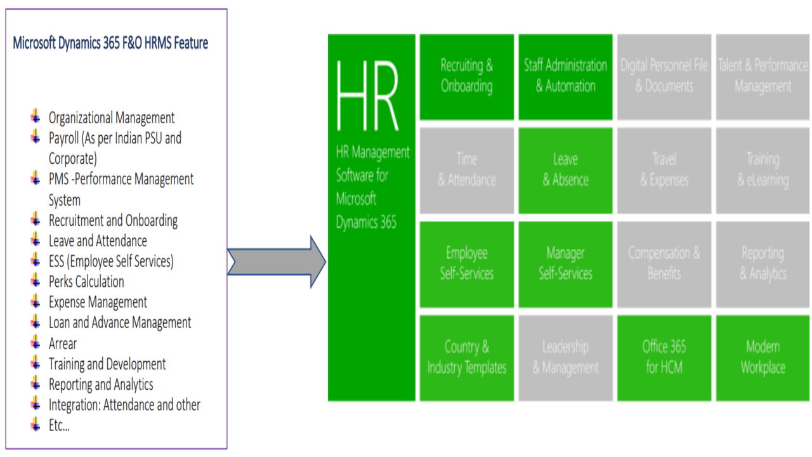Image resolution: width=812 pixels, height=457 pixels.
Task: Select the Manager Self-Services tile
Action: [x=566, y=264]
